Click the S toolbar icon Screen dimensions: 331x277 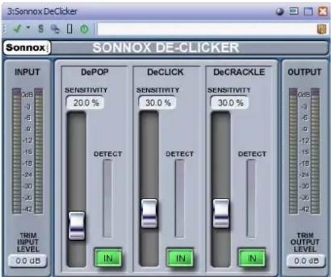coord(41,28)
